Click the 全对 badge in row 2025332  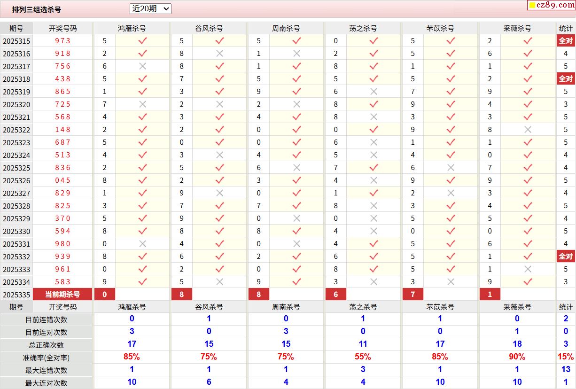pyautogui.click(x=566, y=257)
